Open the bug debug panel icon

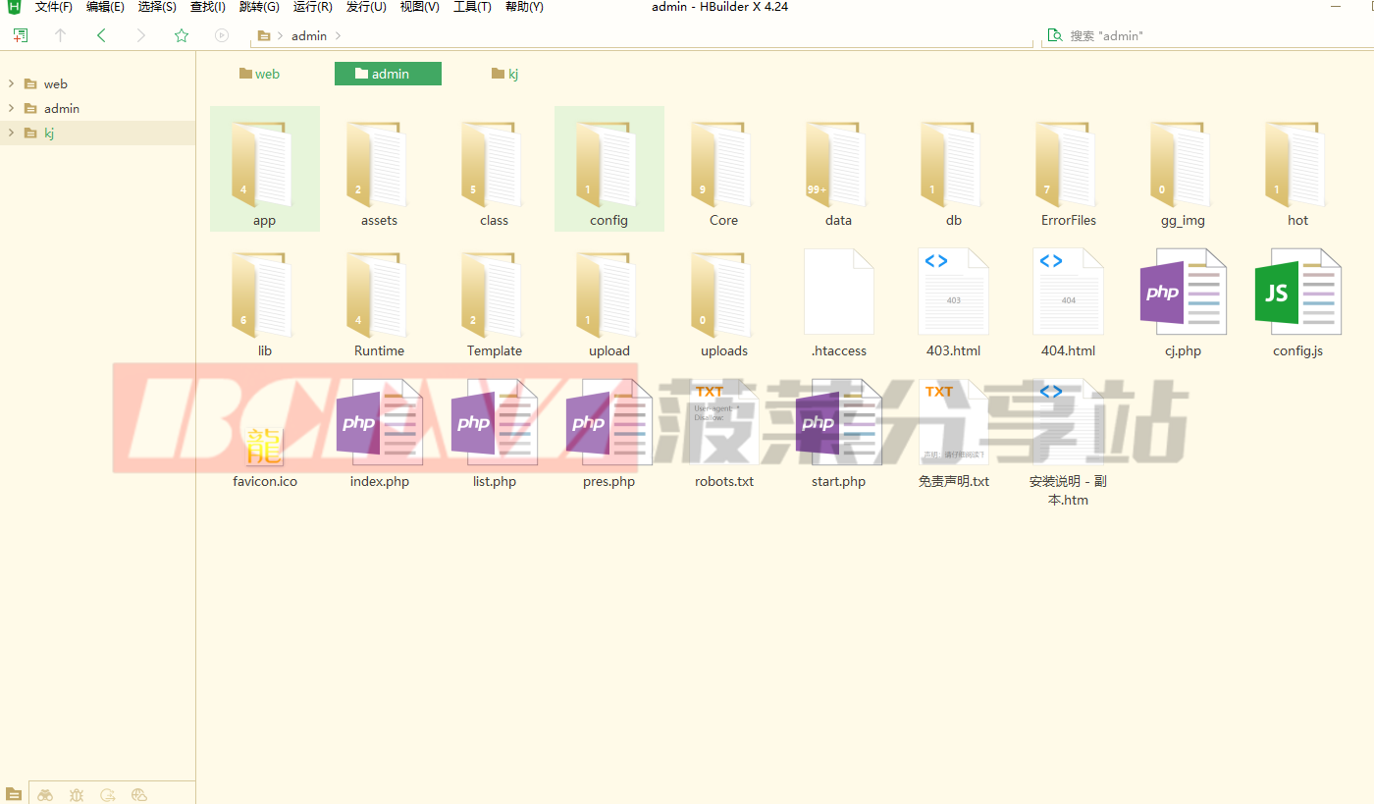point(77,795)
